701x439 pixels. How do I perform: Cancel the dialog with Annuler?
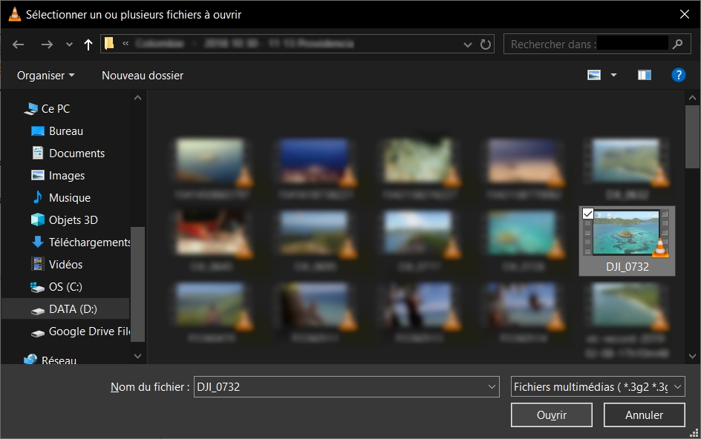[644, 415]
